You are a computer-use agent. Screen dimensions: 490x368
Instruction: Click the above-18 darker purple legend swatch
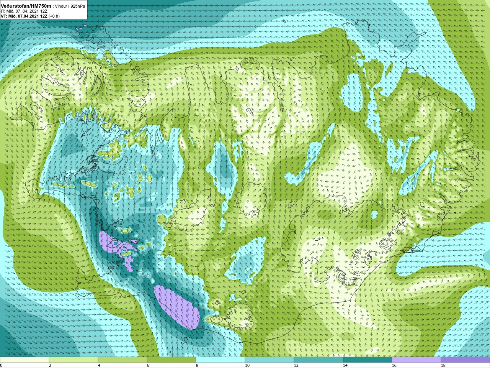pyautogui.click(x=465, y=360)
